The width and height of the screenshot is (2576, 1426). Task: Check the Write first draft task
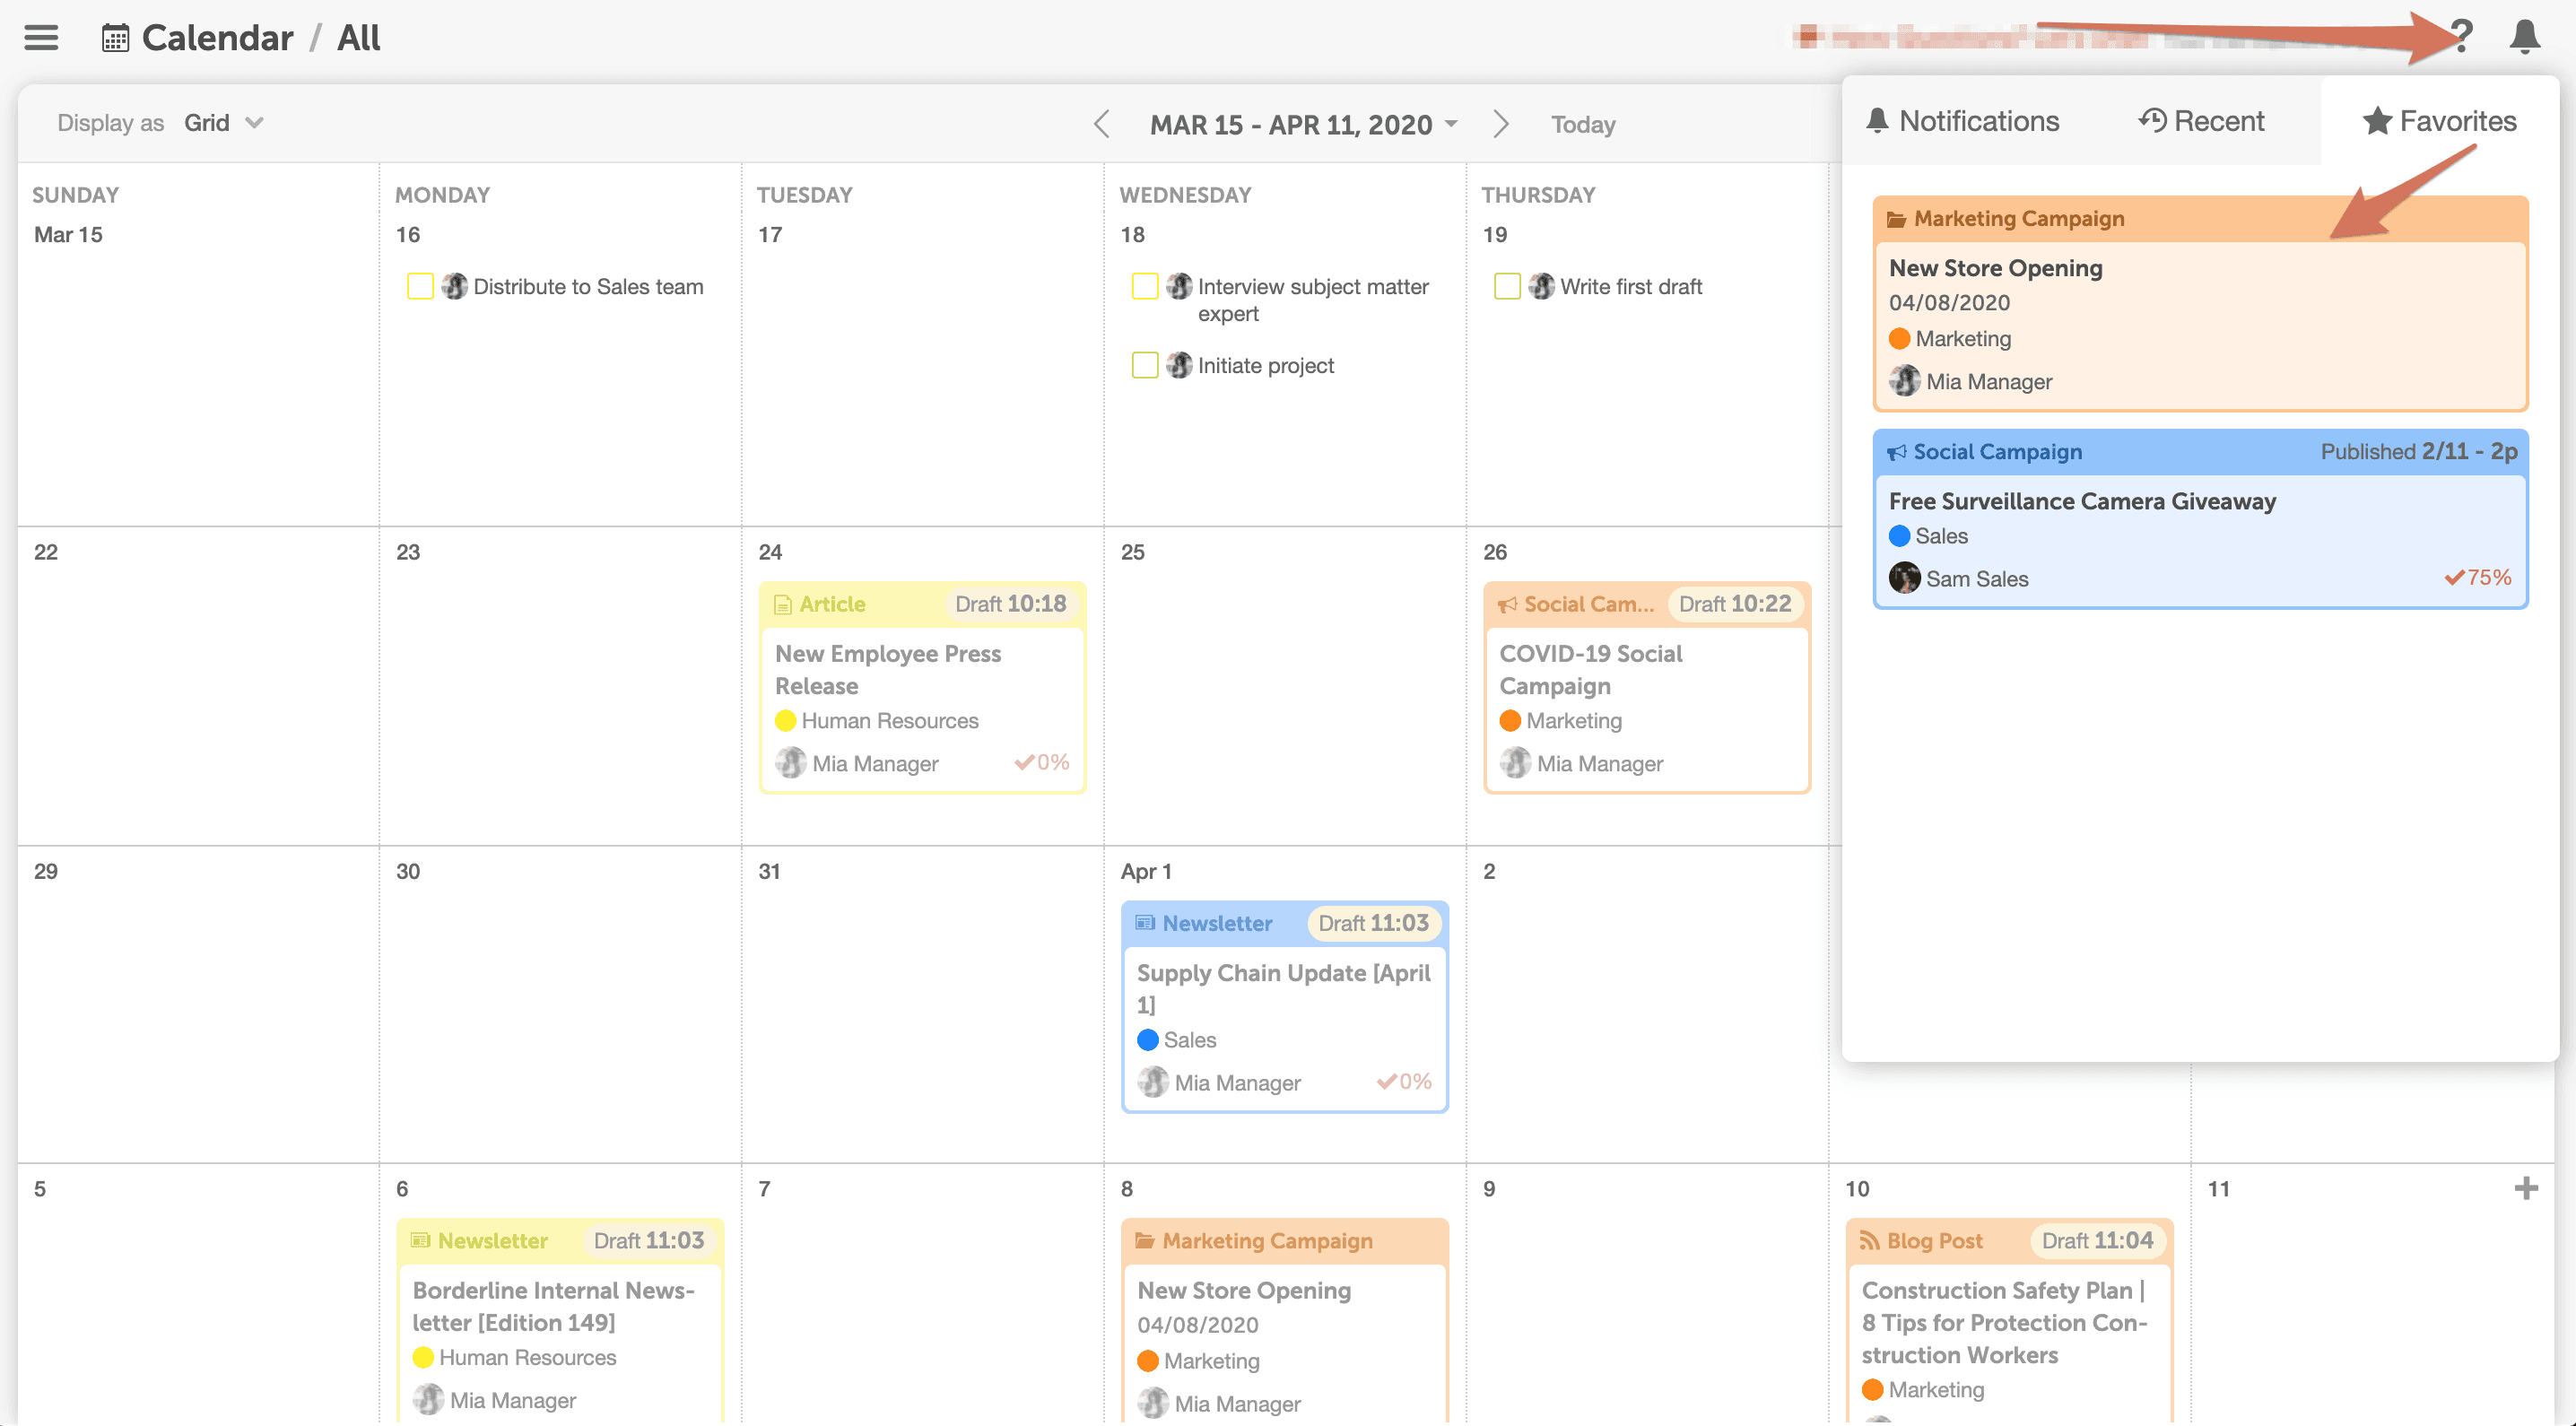(x=1506, y=287)
